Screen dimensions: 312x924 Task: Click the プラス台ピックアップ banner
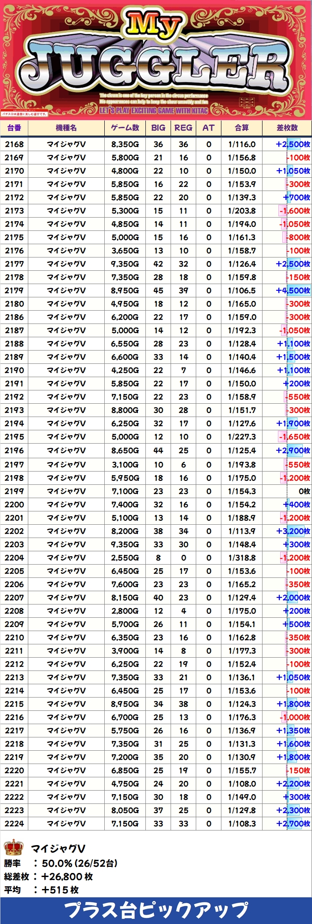pos(156,911)
